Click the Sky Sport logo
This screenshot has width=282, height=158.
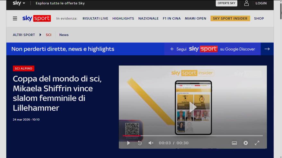[36, 19]
